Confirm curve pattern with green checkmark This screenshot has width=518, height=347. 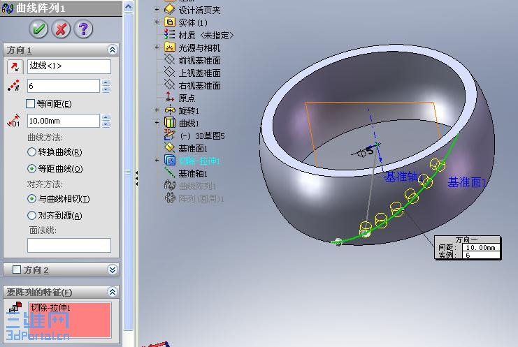tap(38, 29)
